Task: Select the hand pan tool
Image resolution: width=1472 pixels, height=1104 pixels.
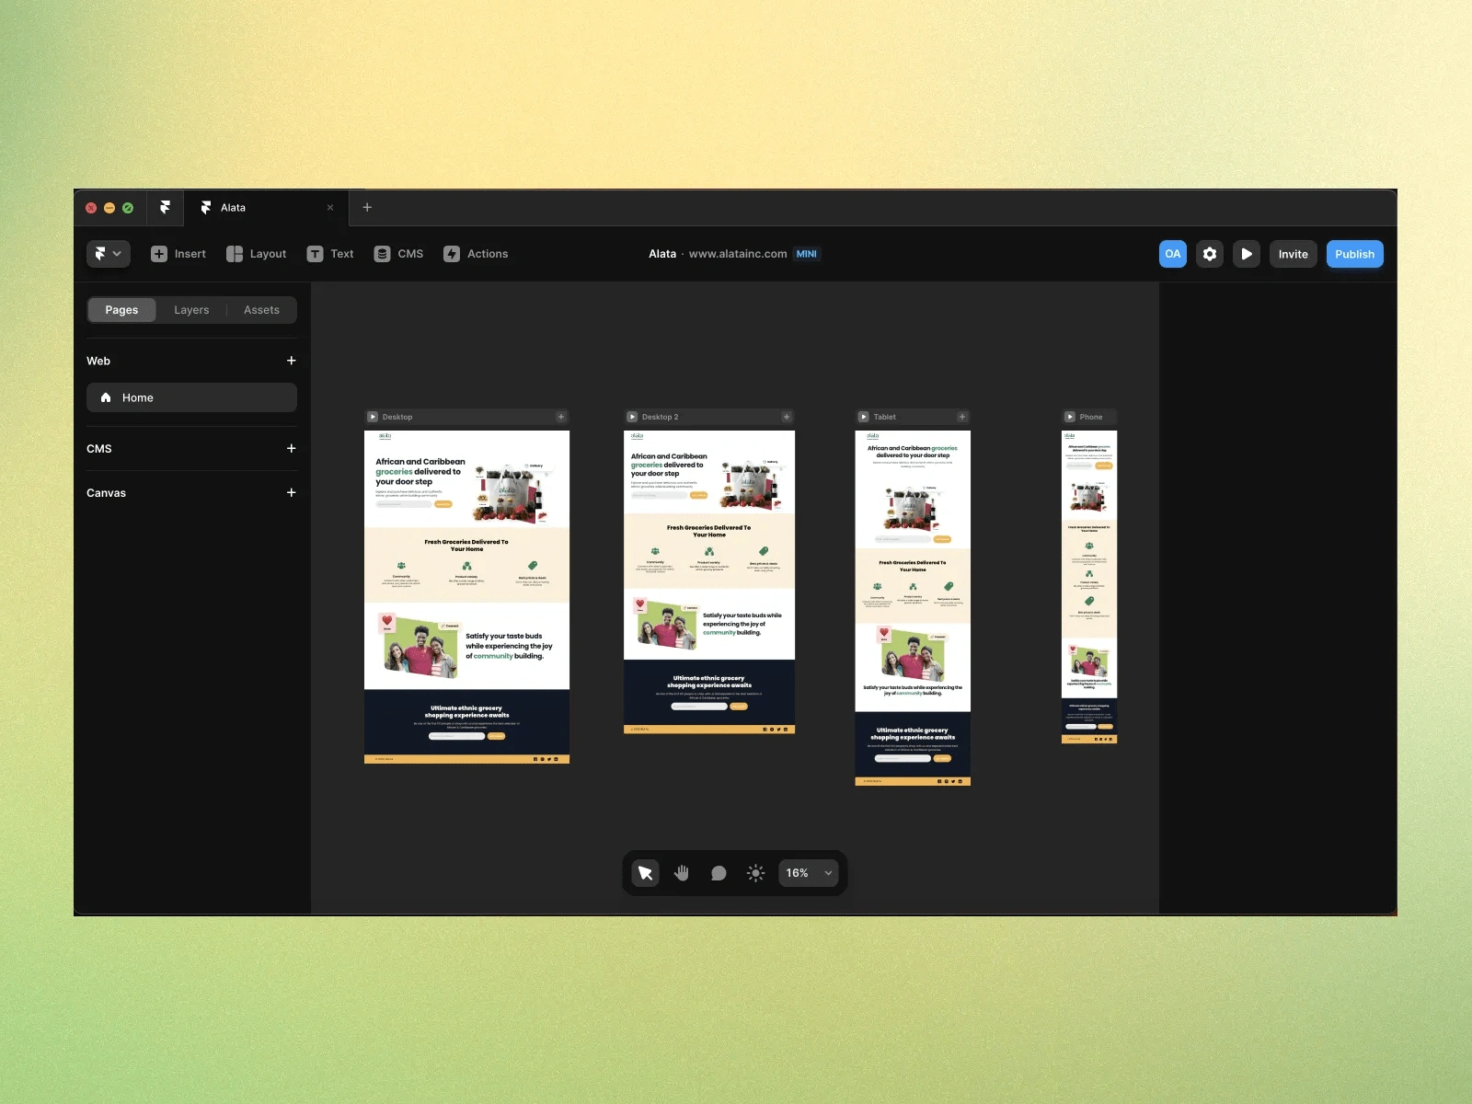Action: [682, 873]
